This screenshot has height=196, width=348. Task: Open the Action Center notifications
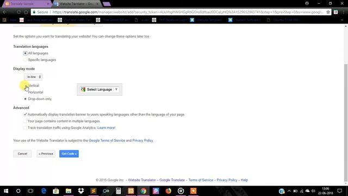click(339, 191)
